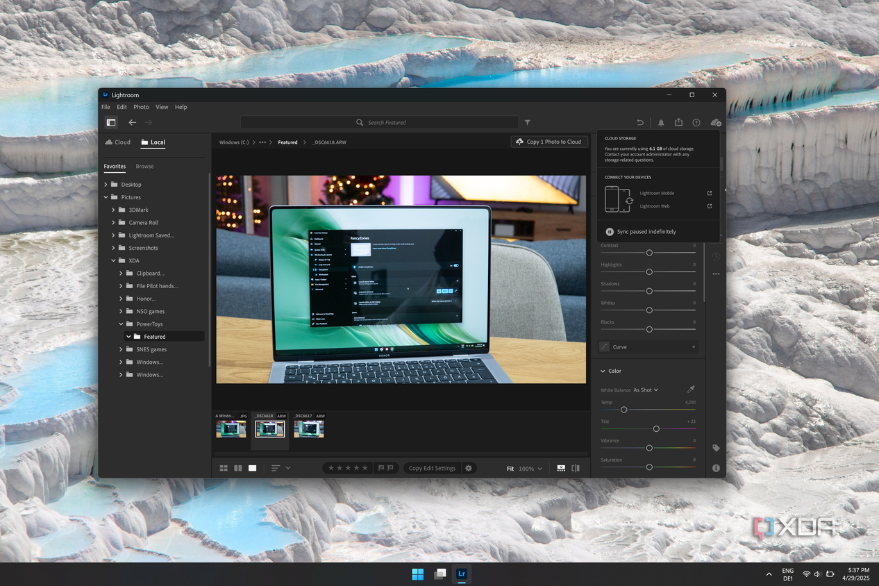Go back with the left arrow
This screenshot has width=879, height=586.
(133, 122)
